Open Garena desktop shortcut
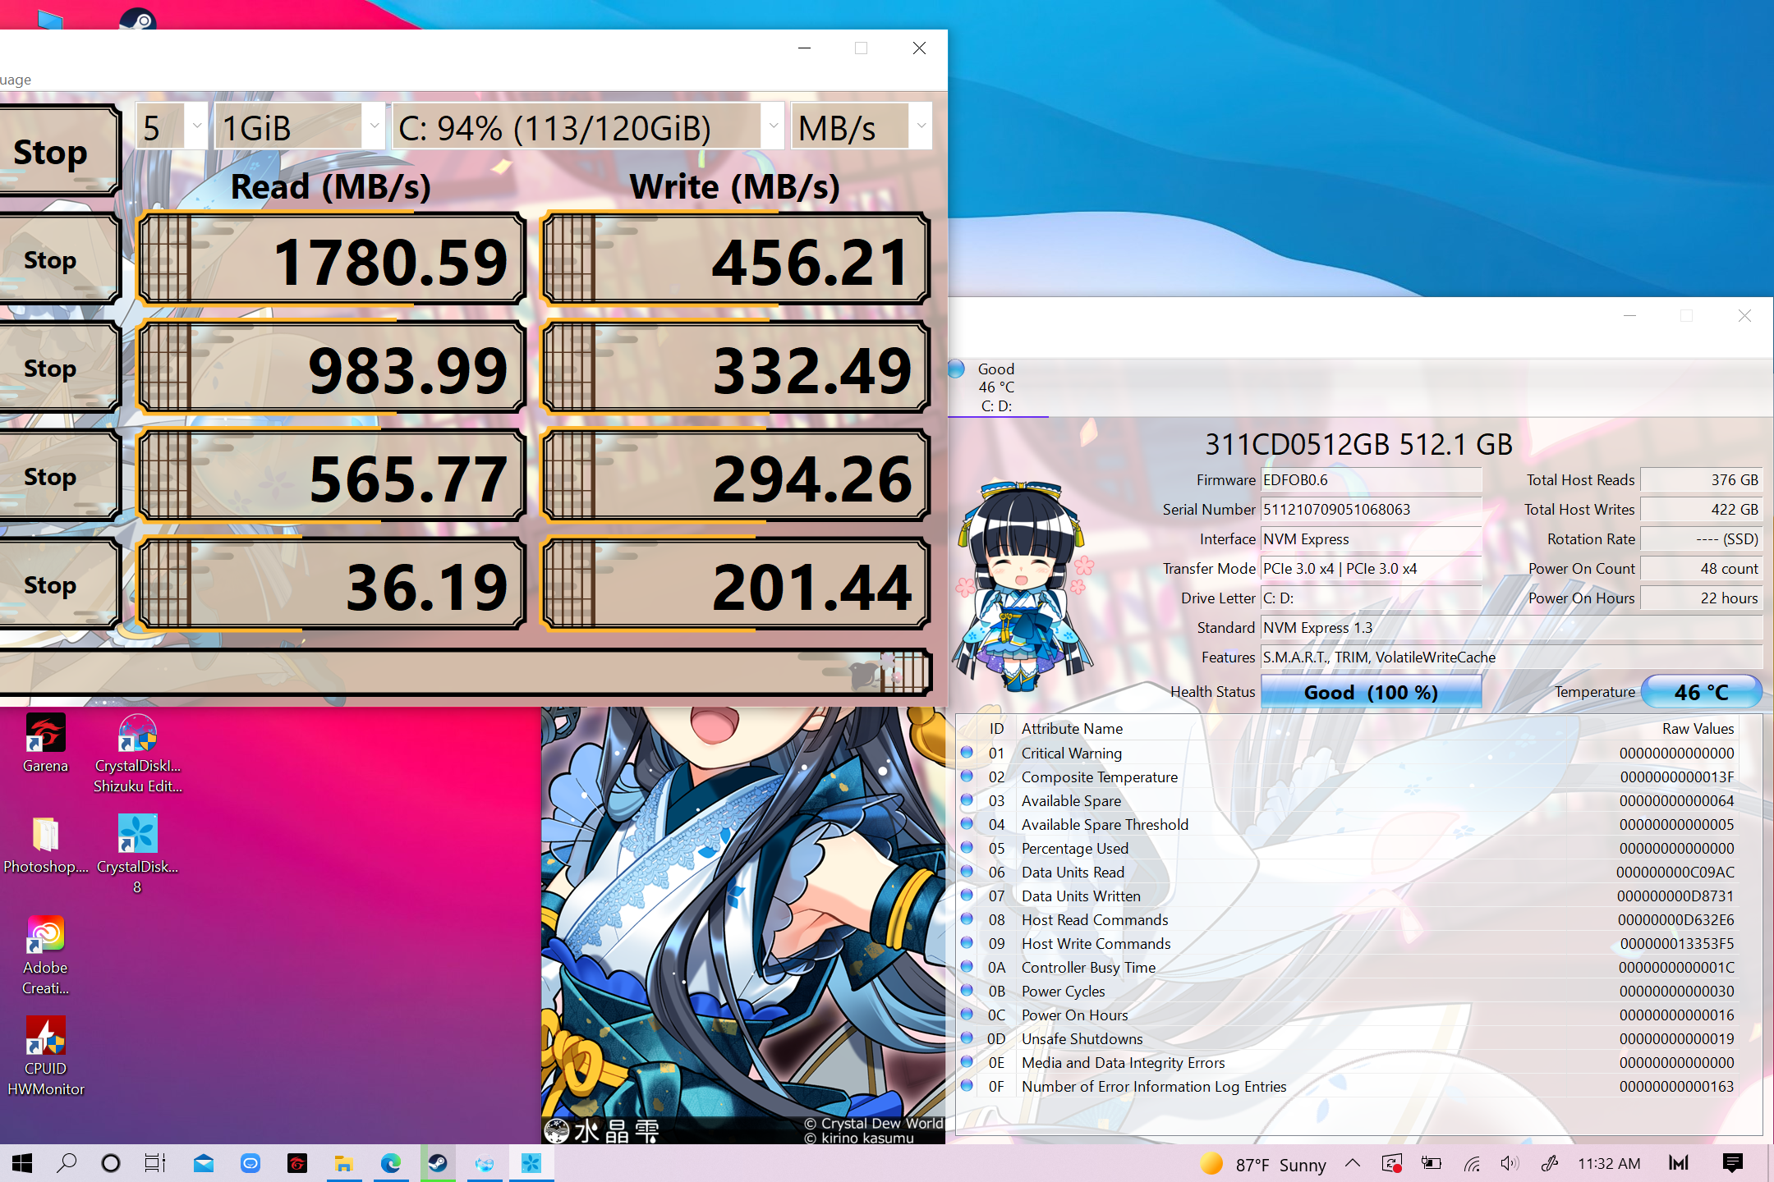 (45, 743)
